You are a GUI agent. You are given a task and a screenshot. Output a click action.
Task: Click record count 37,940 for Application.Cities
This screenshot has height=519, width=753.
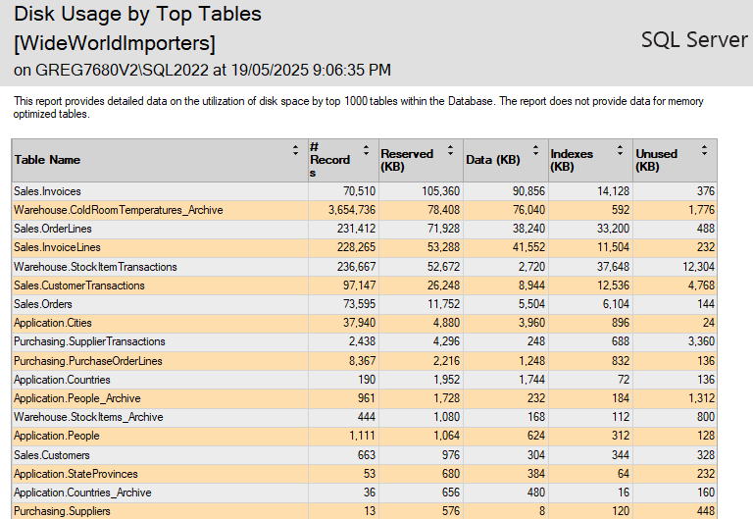359,323
